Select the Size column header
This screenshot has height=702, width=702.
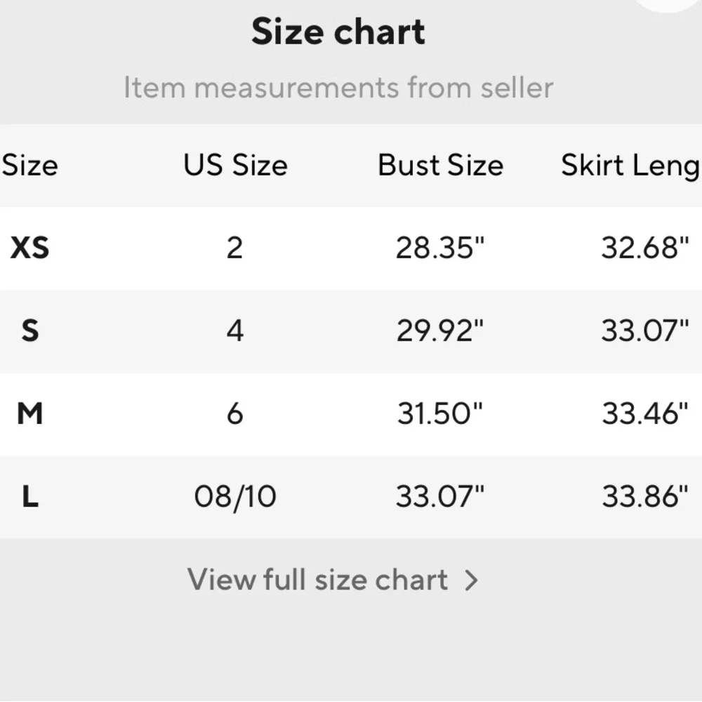(29, 166)
